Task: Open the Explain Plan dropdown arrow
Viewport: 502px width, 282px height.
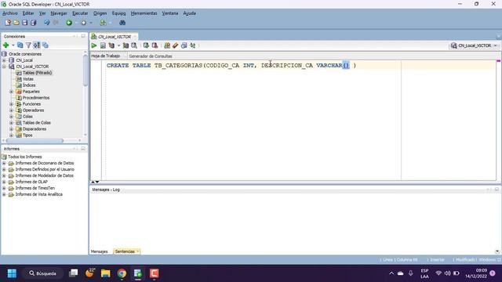Action: 118,45
